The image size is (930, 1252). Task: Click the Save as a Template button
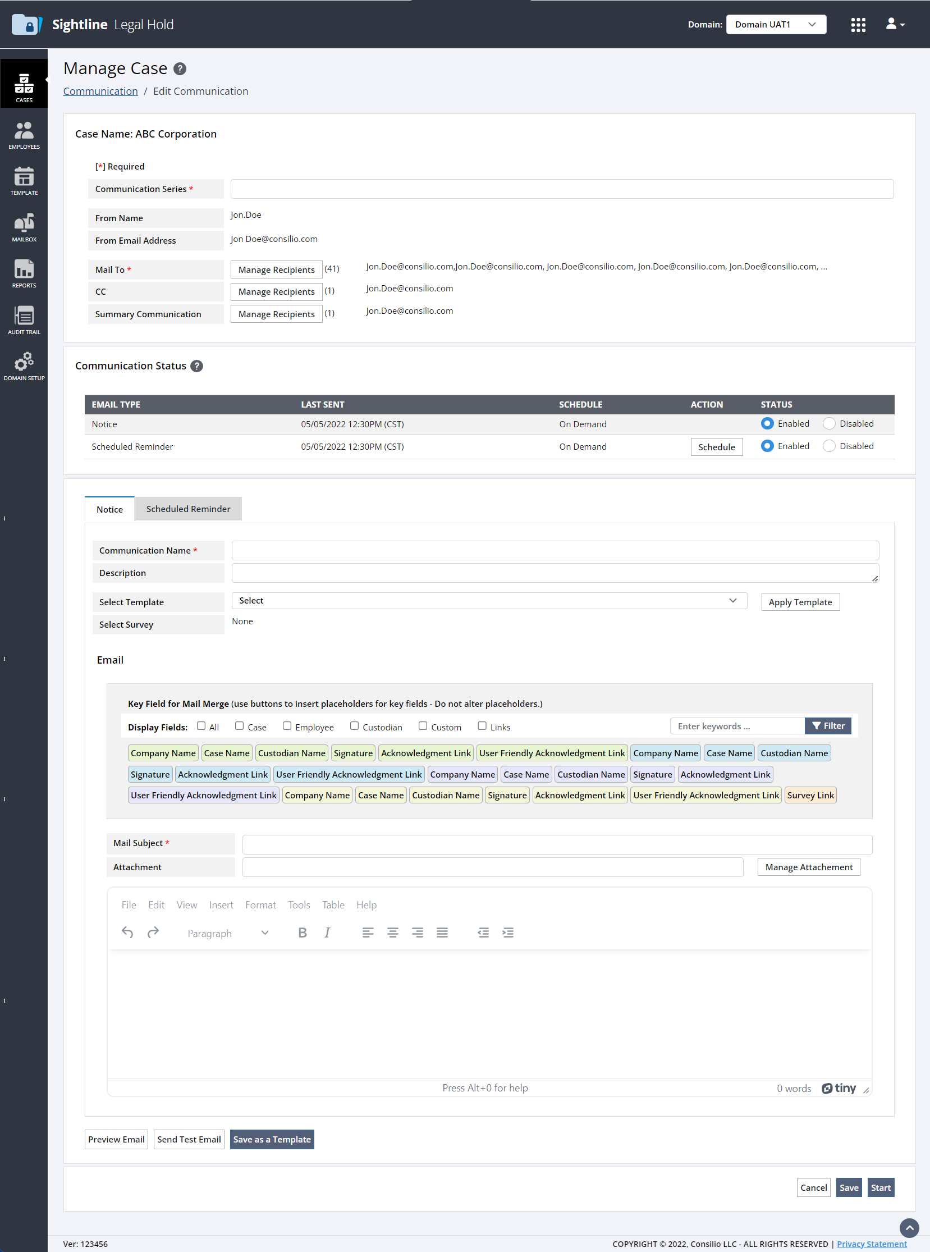[x=272, y=1139]
